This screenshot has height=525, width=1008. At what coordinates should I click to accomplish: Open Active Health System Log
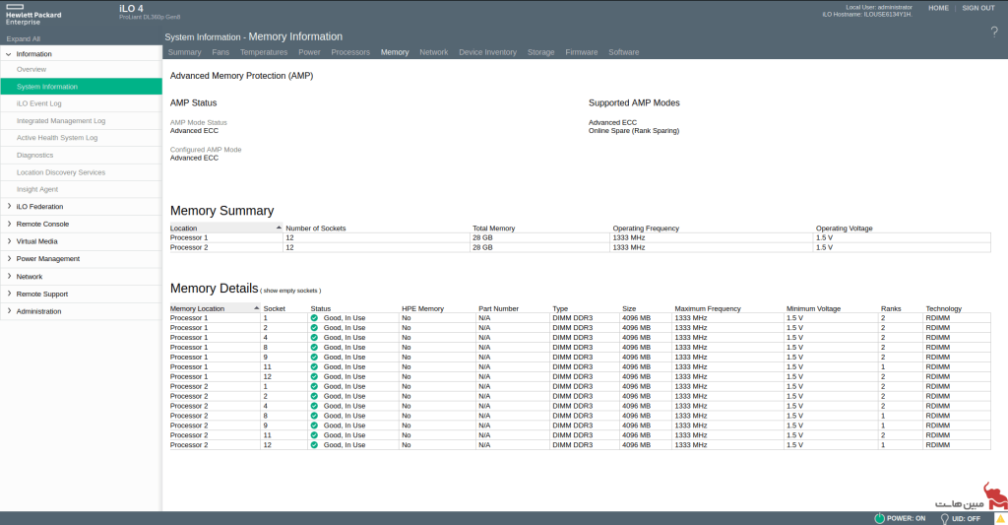(57, 138)
